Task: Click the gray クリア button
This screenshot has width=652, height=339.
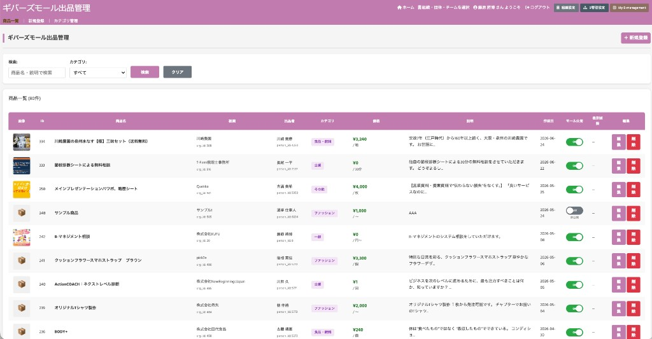Action: (x=178, y=72)
